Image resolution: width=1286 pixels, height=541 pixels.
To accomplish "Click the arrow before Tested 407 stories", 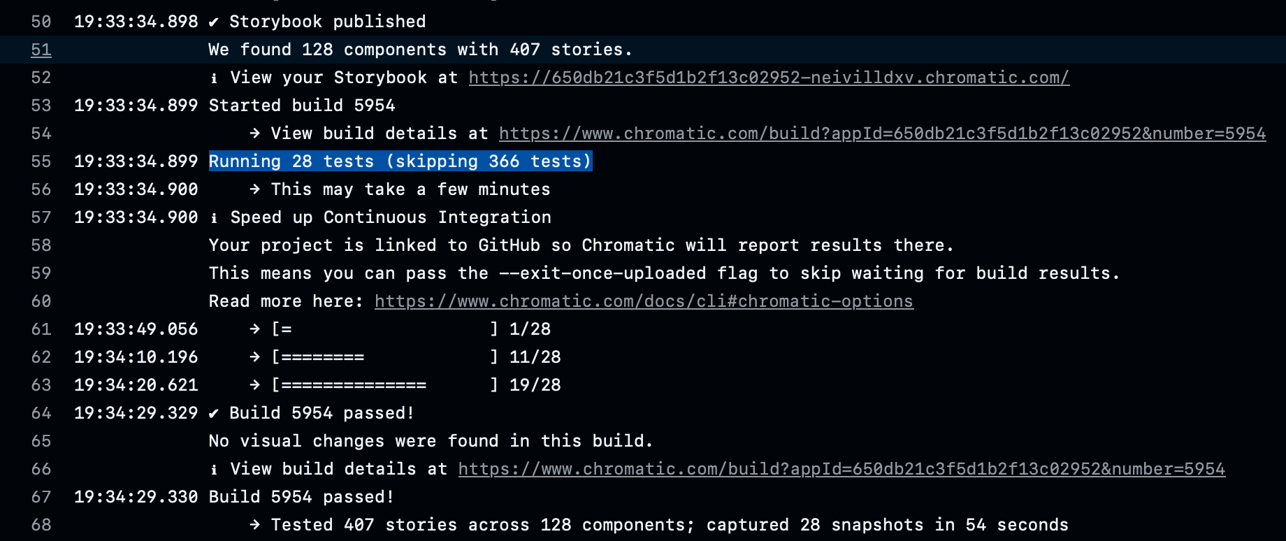I will pos(255,525).
